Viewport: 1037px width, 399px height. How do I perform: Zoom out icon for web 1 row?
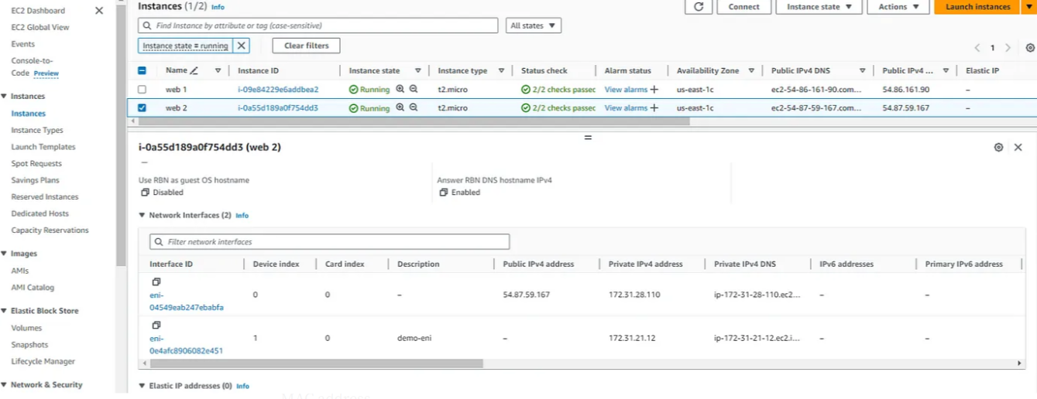pyautogui.click(x=414, y=89)
